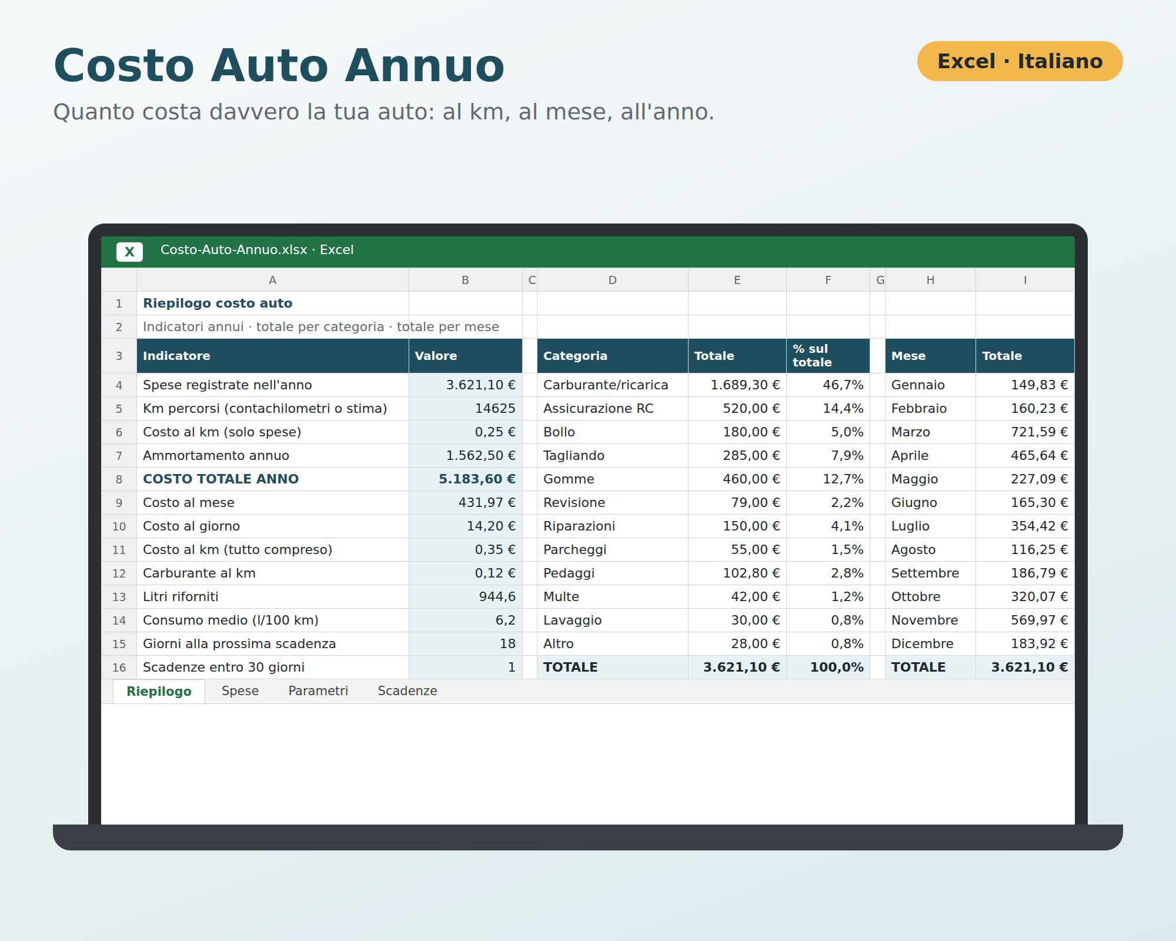
Task: Select row 1 header
Action: (x=119, y=303)
